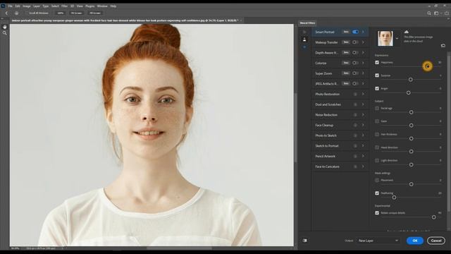Expand Makeup Transfer chevron
451x254 pixels.
(363, 42)
